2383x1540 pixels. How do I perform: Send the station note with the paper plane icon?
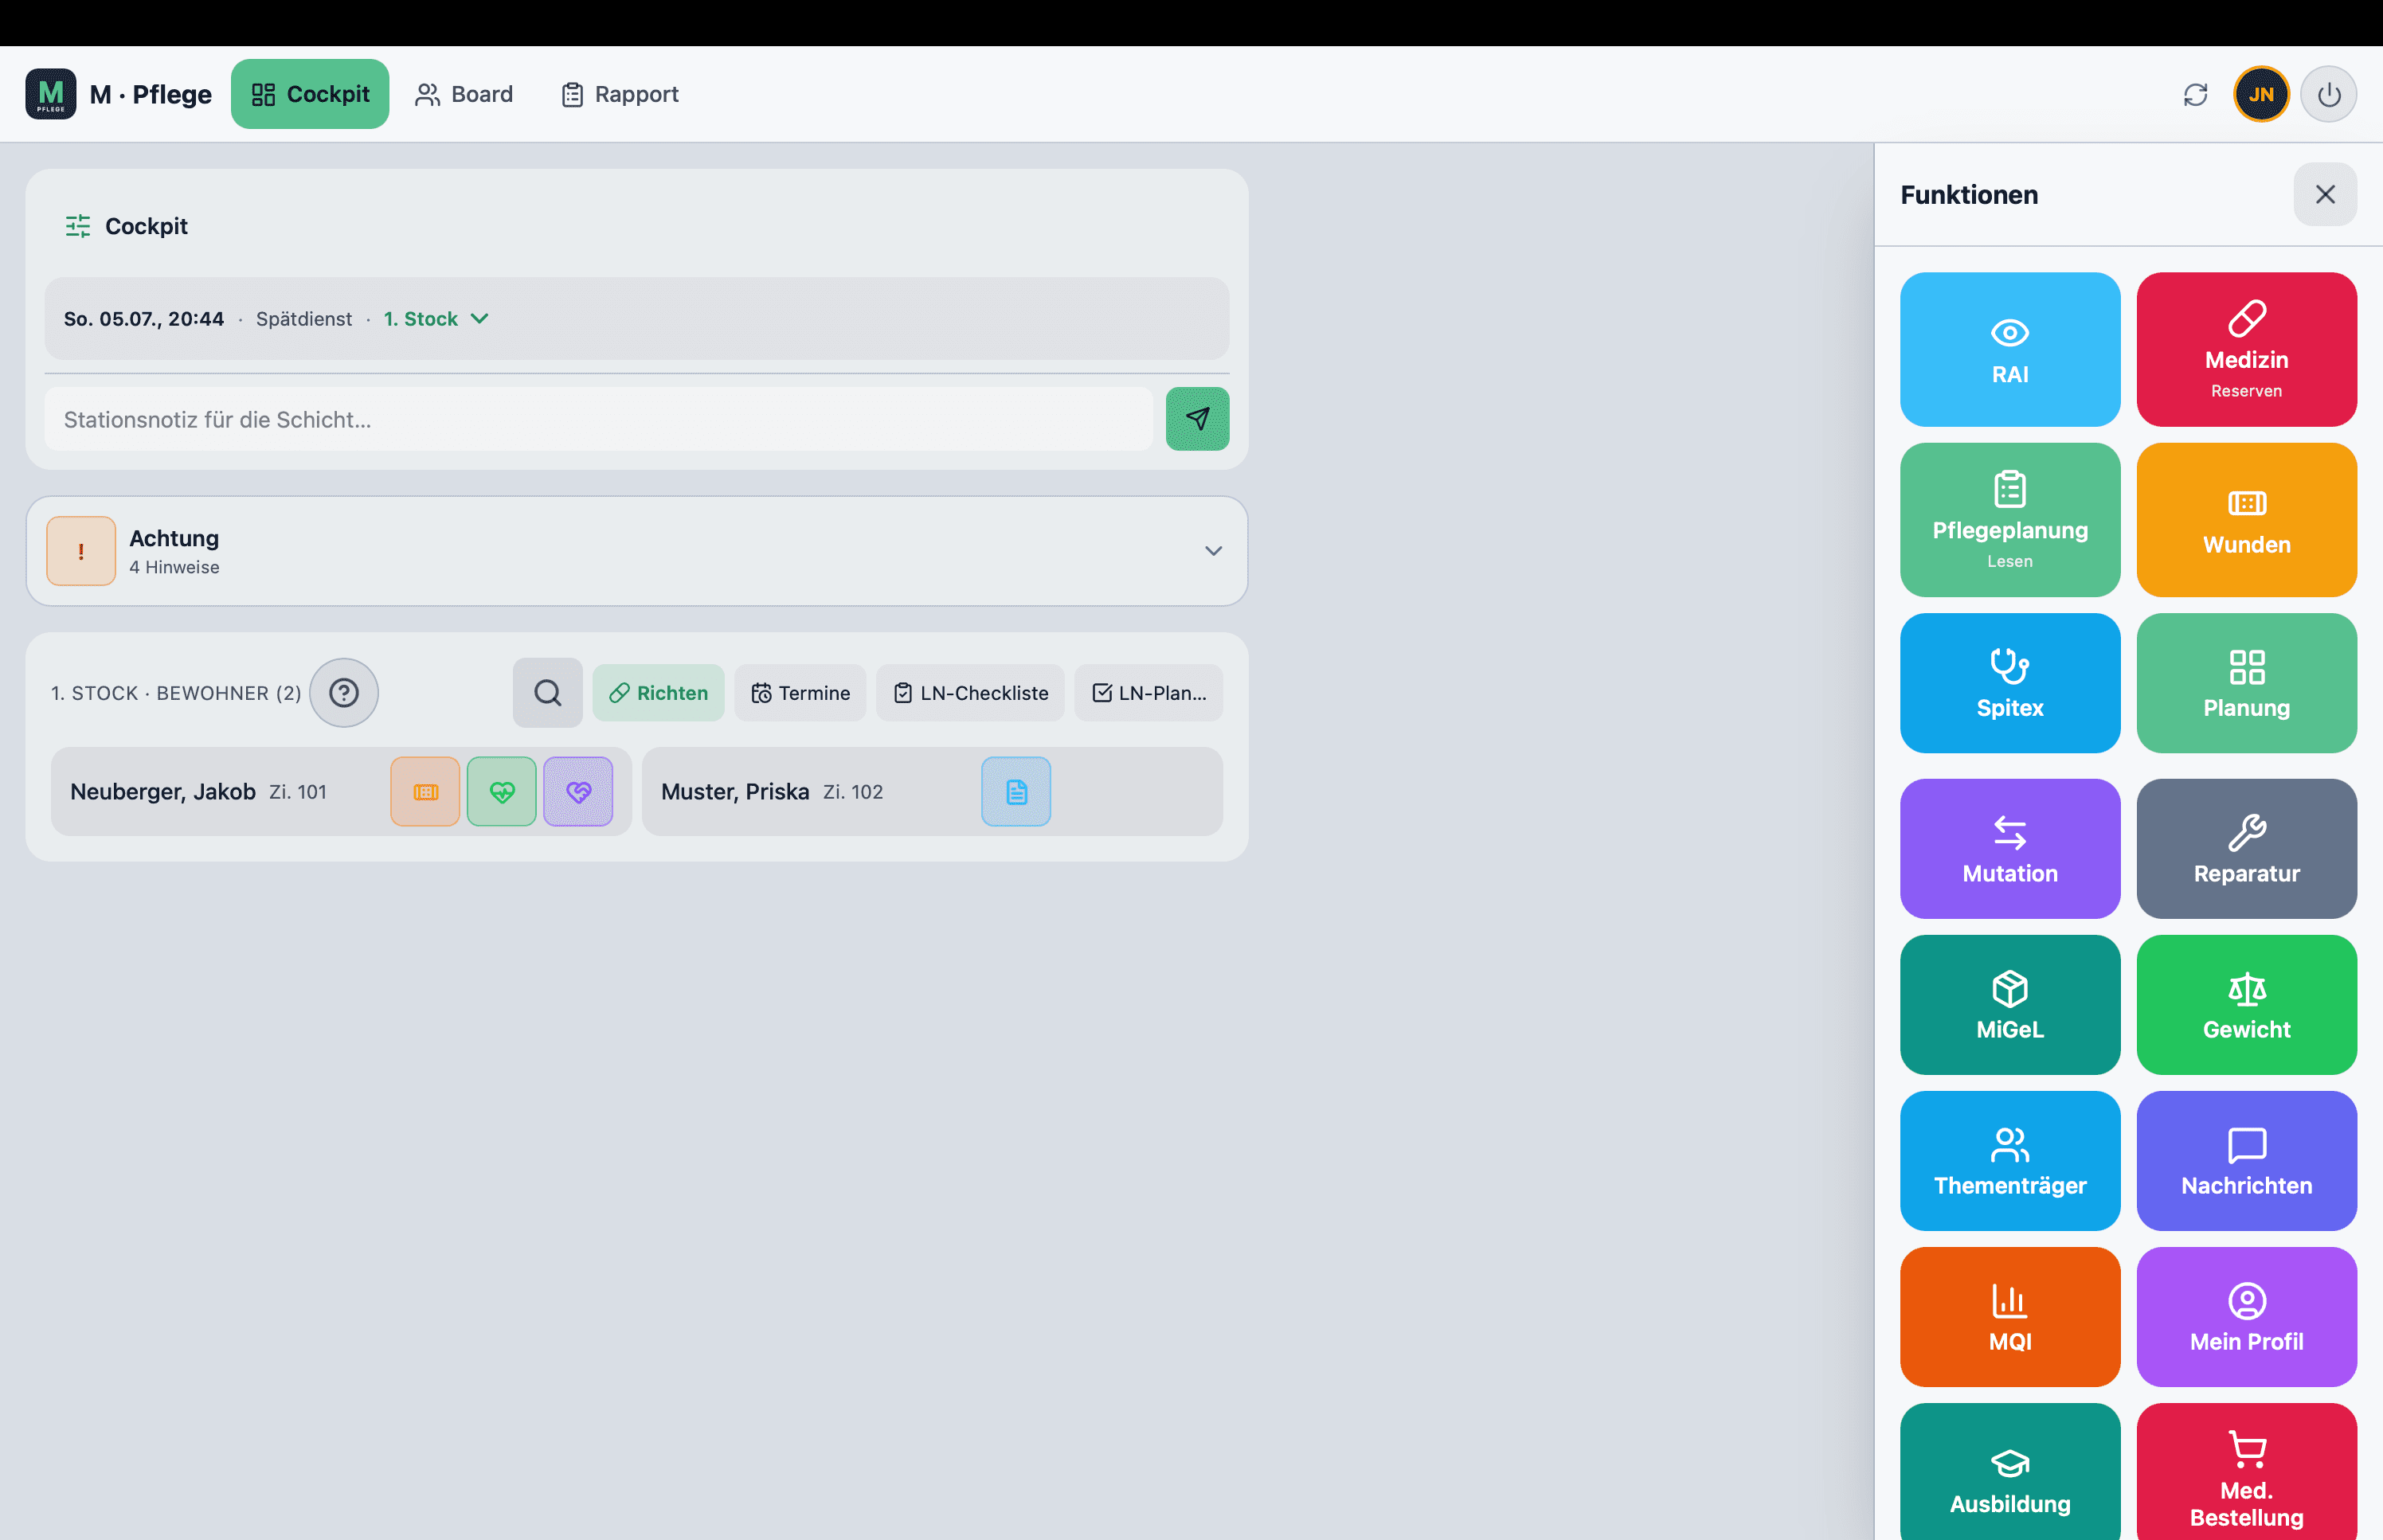click(x=1197, y=419)
